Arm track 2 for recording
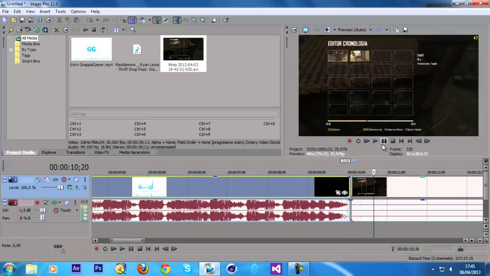This screenshot has width=490, height=276. tap(38, 202)
